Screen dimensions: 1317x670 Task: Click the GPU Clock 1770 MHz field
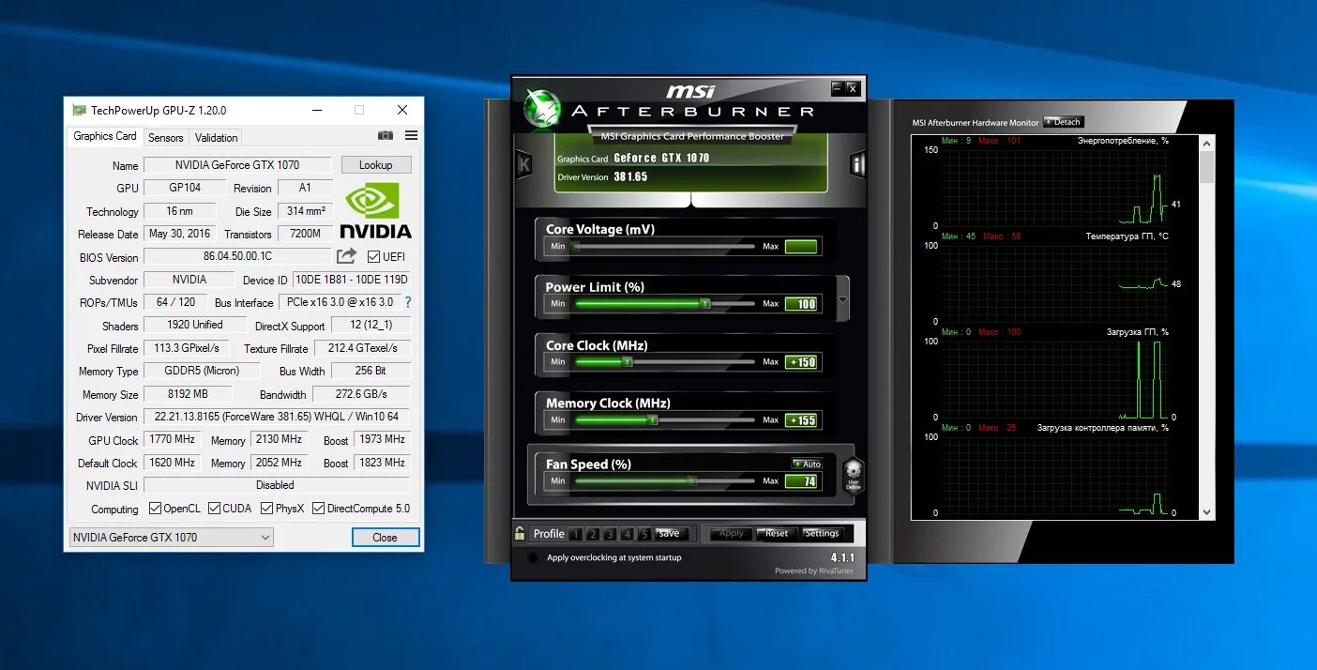click(172, 439)
